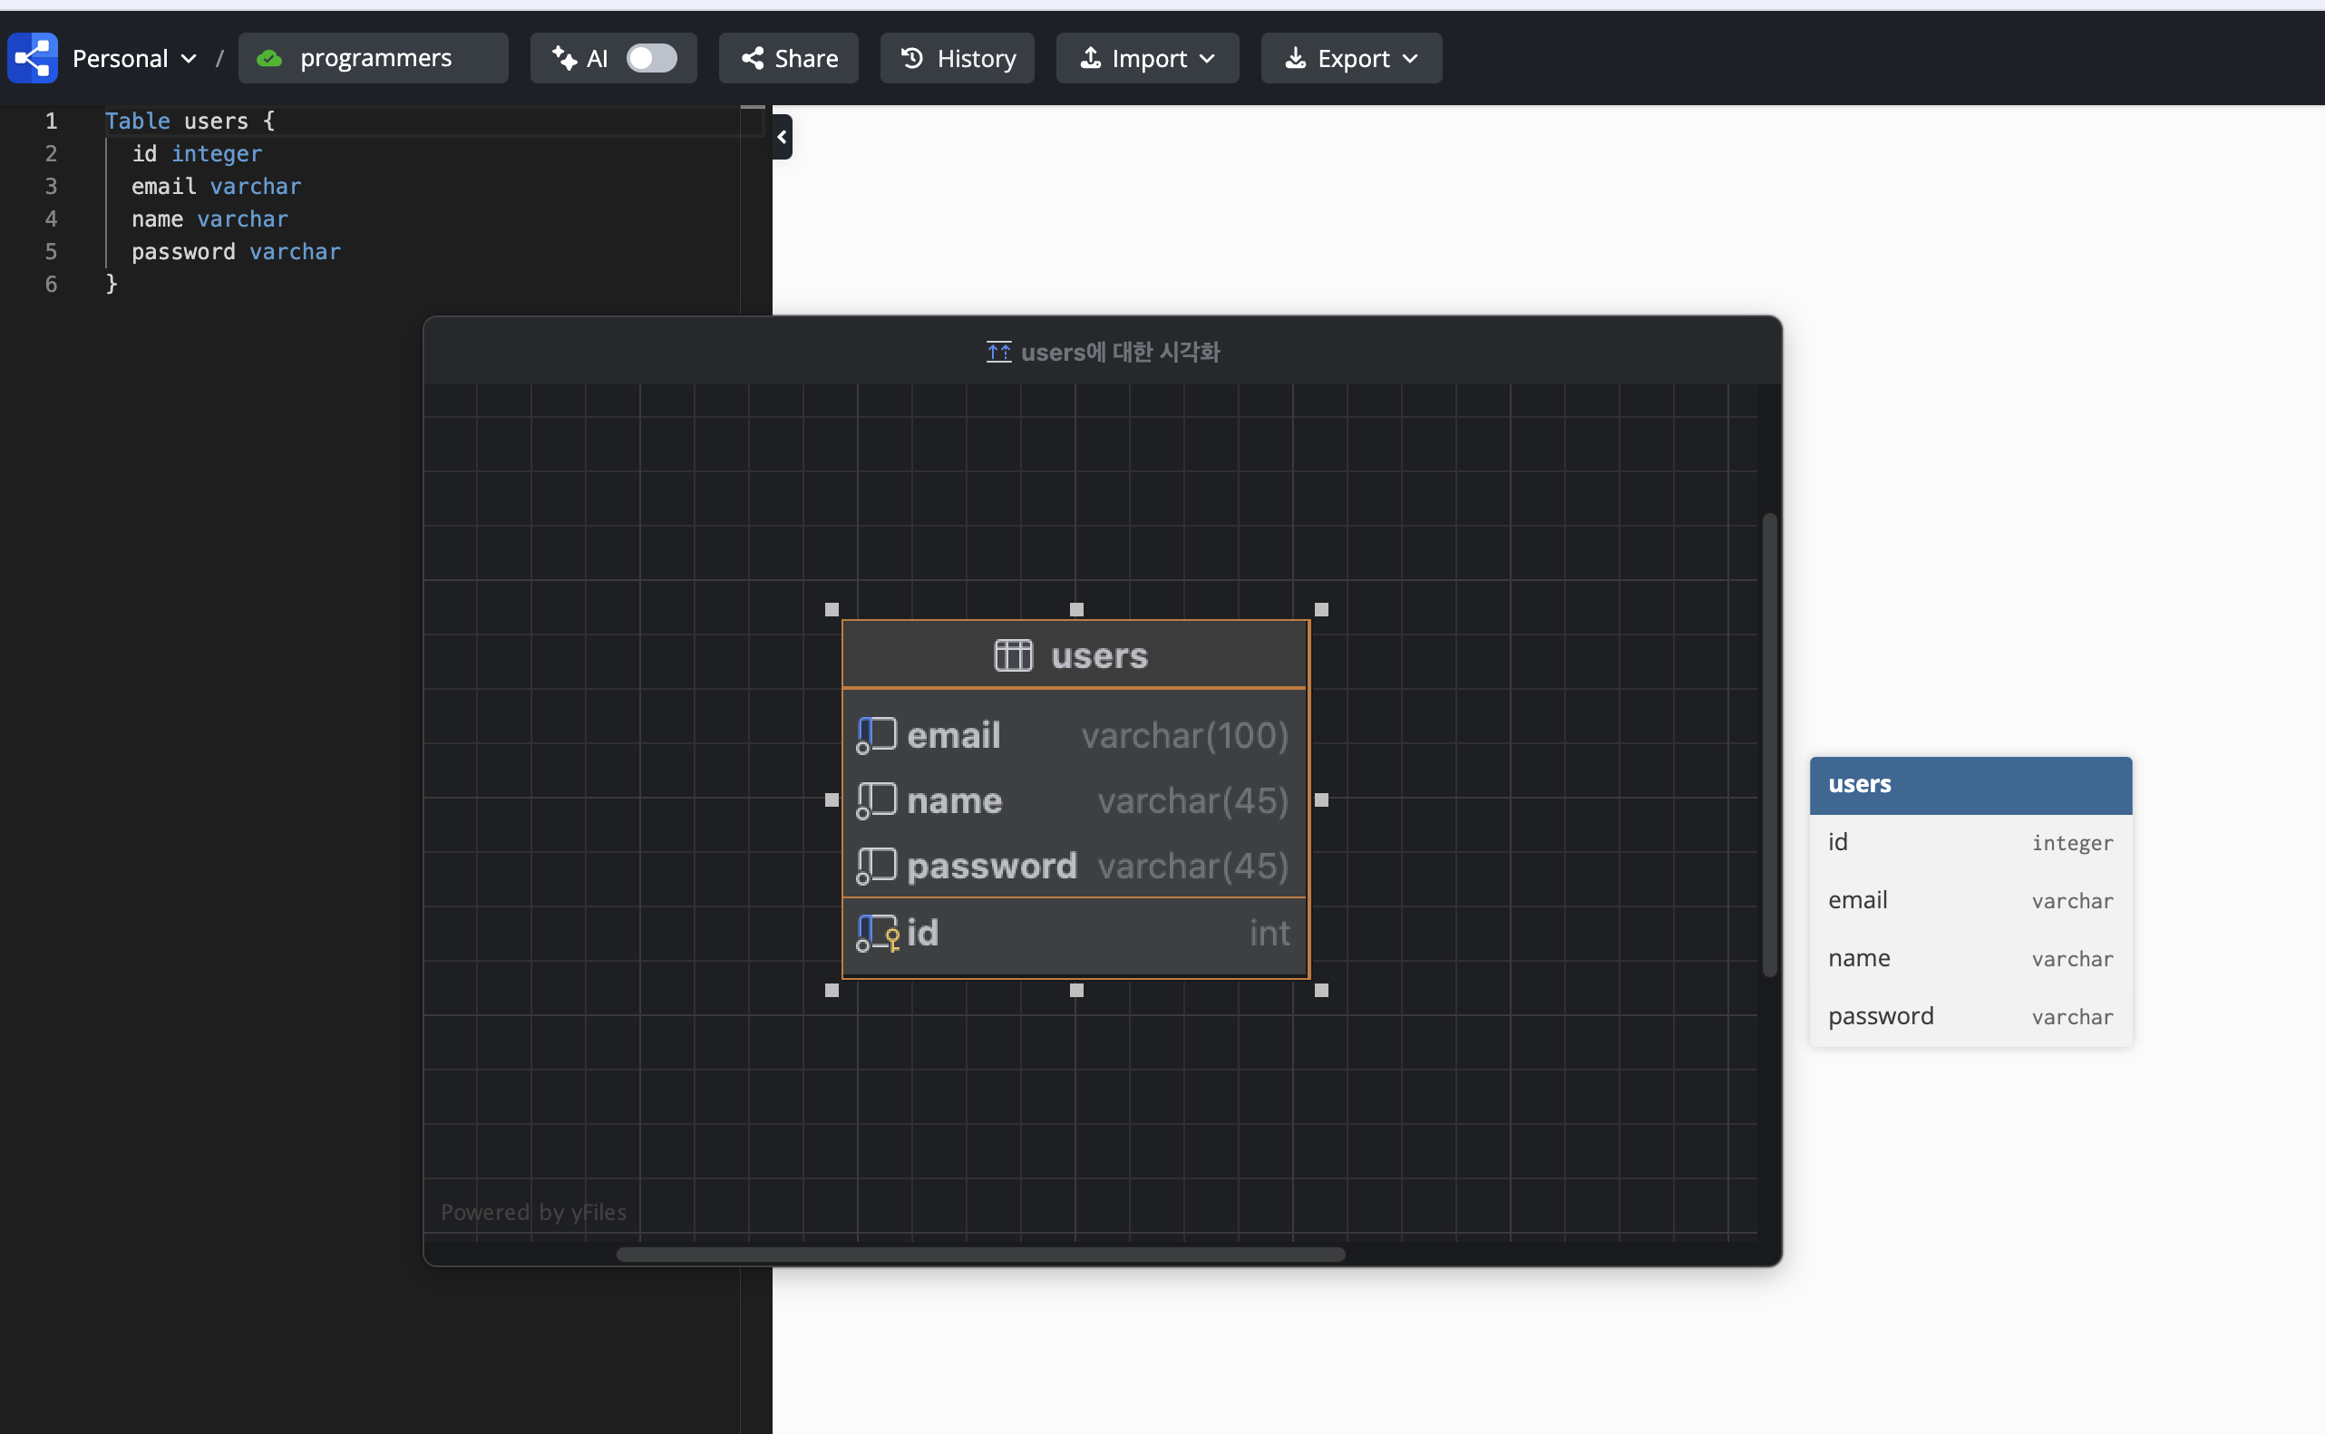Screen dimensions: 2325x1434
Task: Click the visualization title icon
Action: [x=998, y=353]
